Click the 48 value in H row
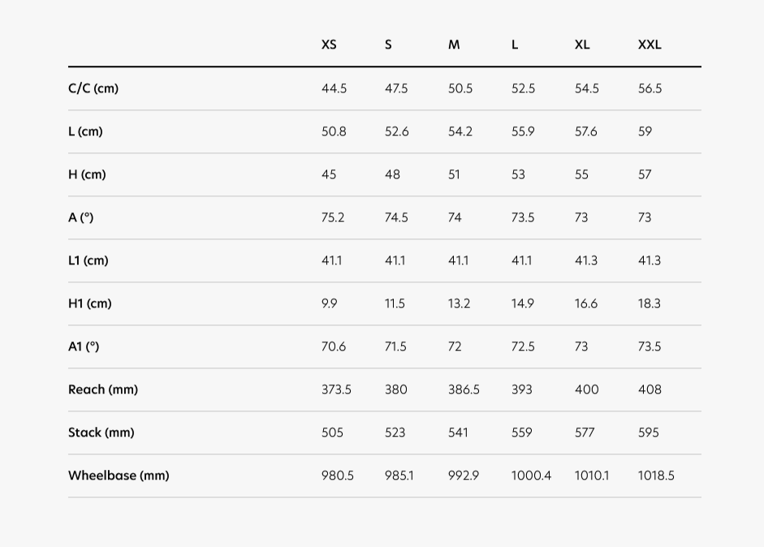The image size is (764, 547). (x=392, y=174)
